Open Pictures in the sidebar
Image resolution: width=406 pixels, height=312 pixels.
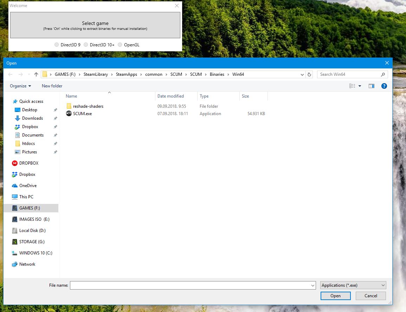pos(29,152)
